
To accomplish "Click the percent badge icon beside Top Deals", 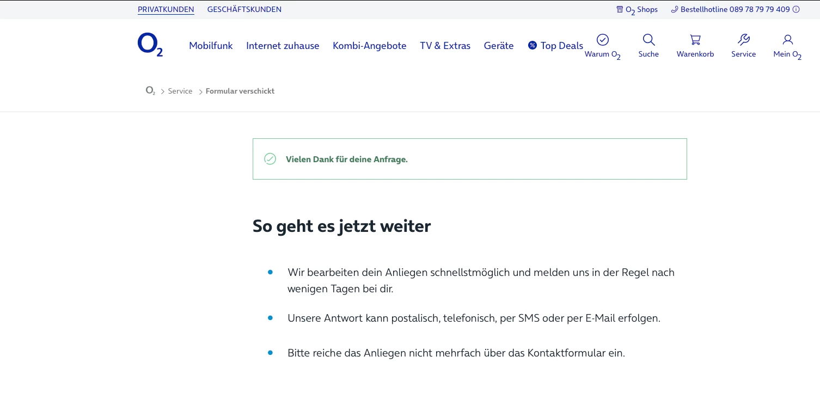I will pos(533,45).
